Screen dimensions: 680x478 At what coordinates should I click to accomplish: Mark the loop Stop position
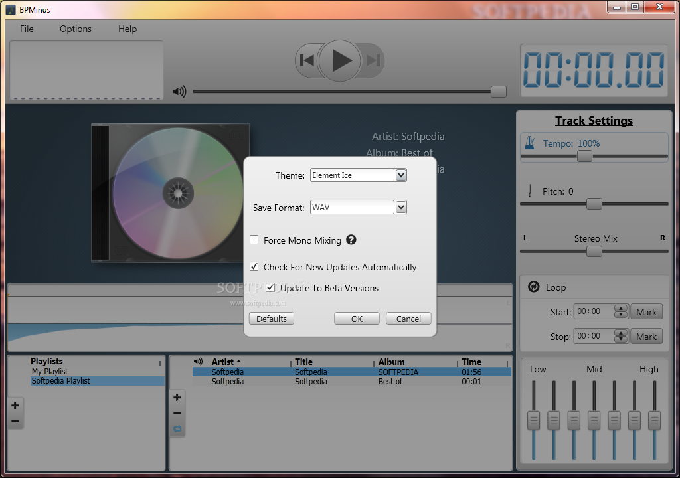pos(646,337)
